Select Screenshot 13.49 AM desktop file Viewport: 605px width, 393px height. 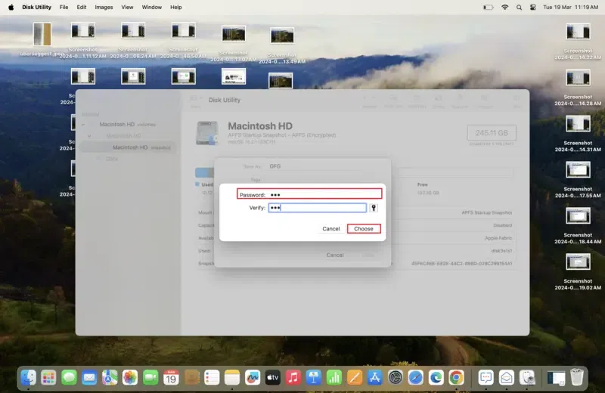click(282, 45)
